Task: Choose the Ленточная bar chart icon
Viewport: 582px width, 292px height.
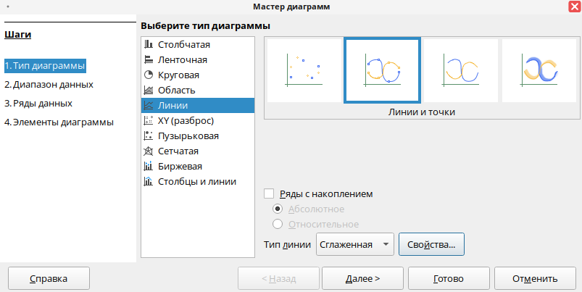Action: [x=149, y=60]
